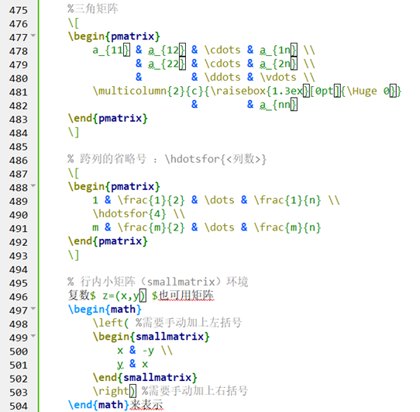Image resolution: width=420 pixels, height=412 pixels.
Task: Click line number 475 in the gutter
Action: (19, 10)
